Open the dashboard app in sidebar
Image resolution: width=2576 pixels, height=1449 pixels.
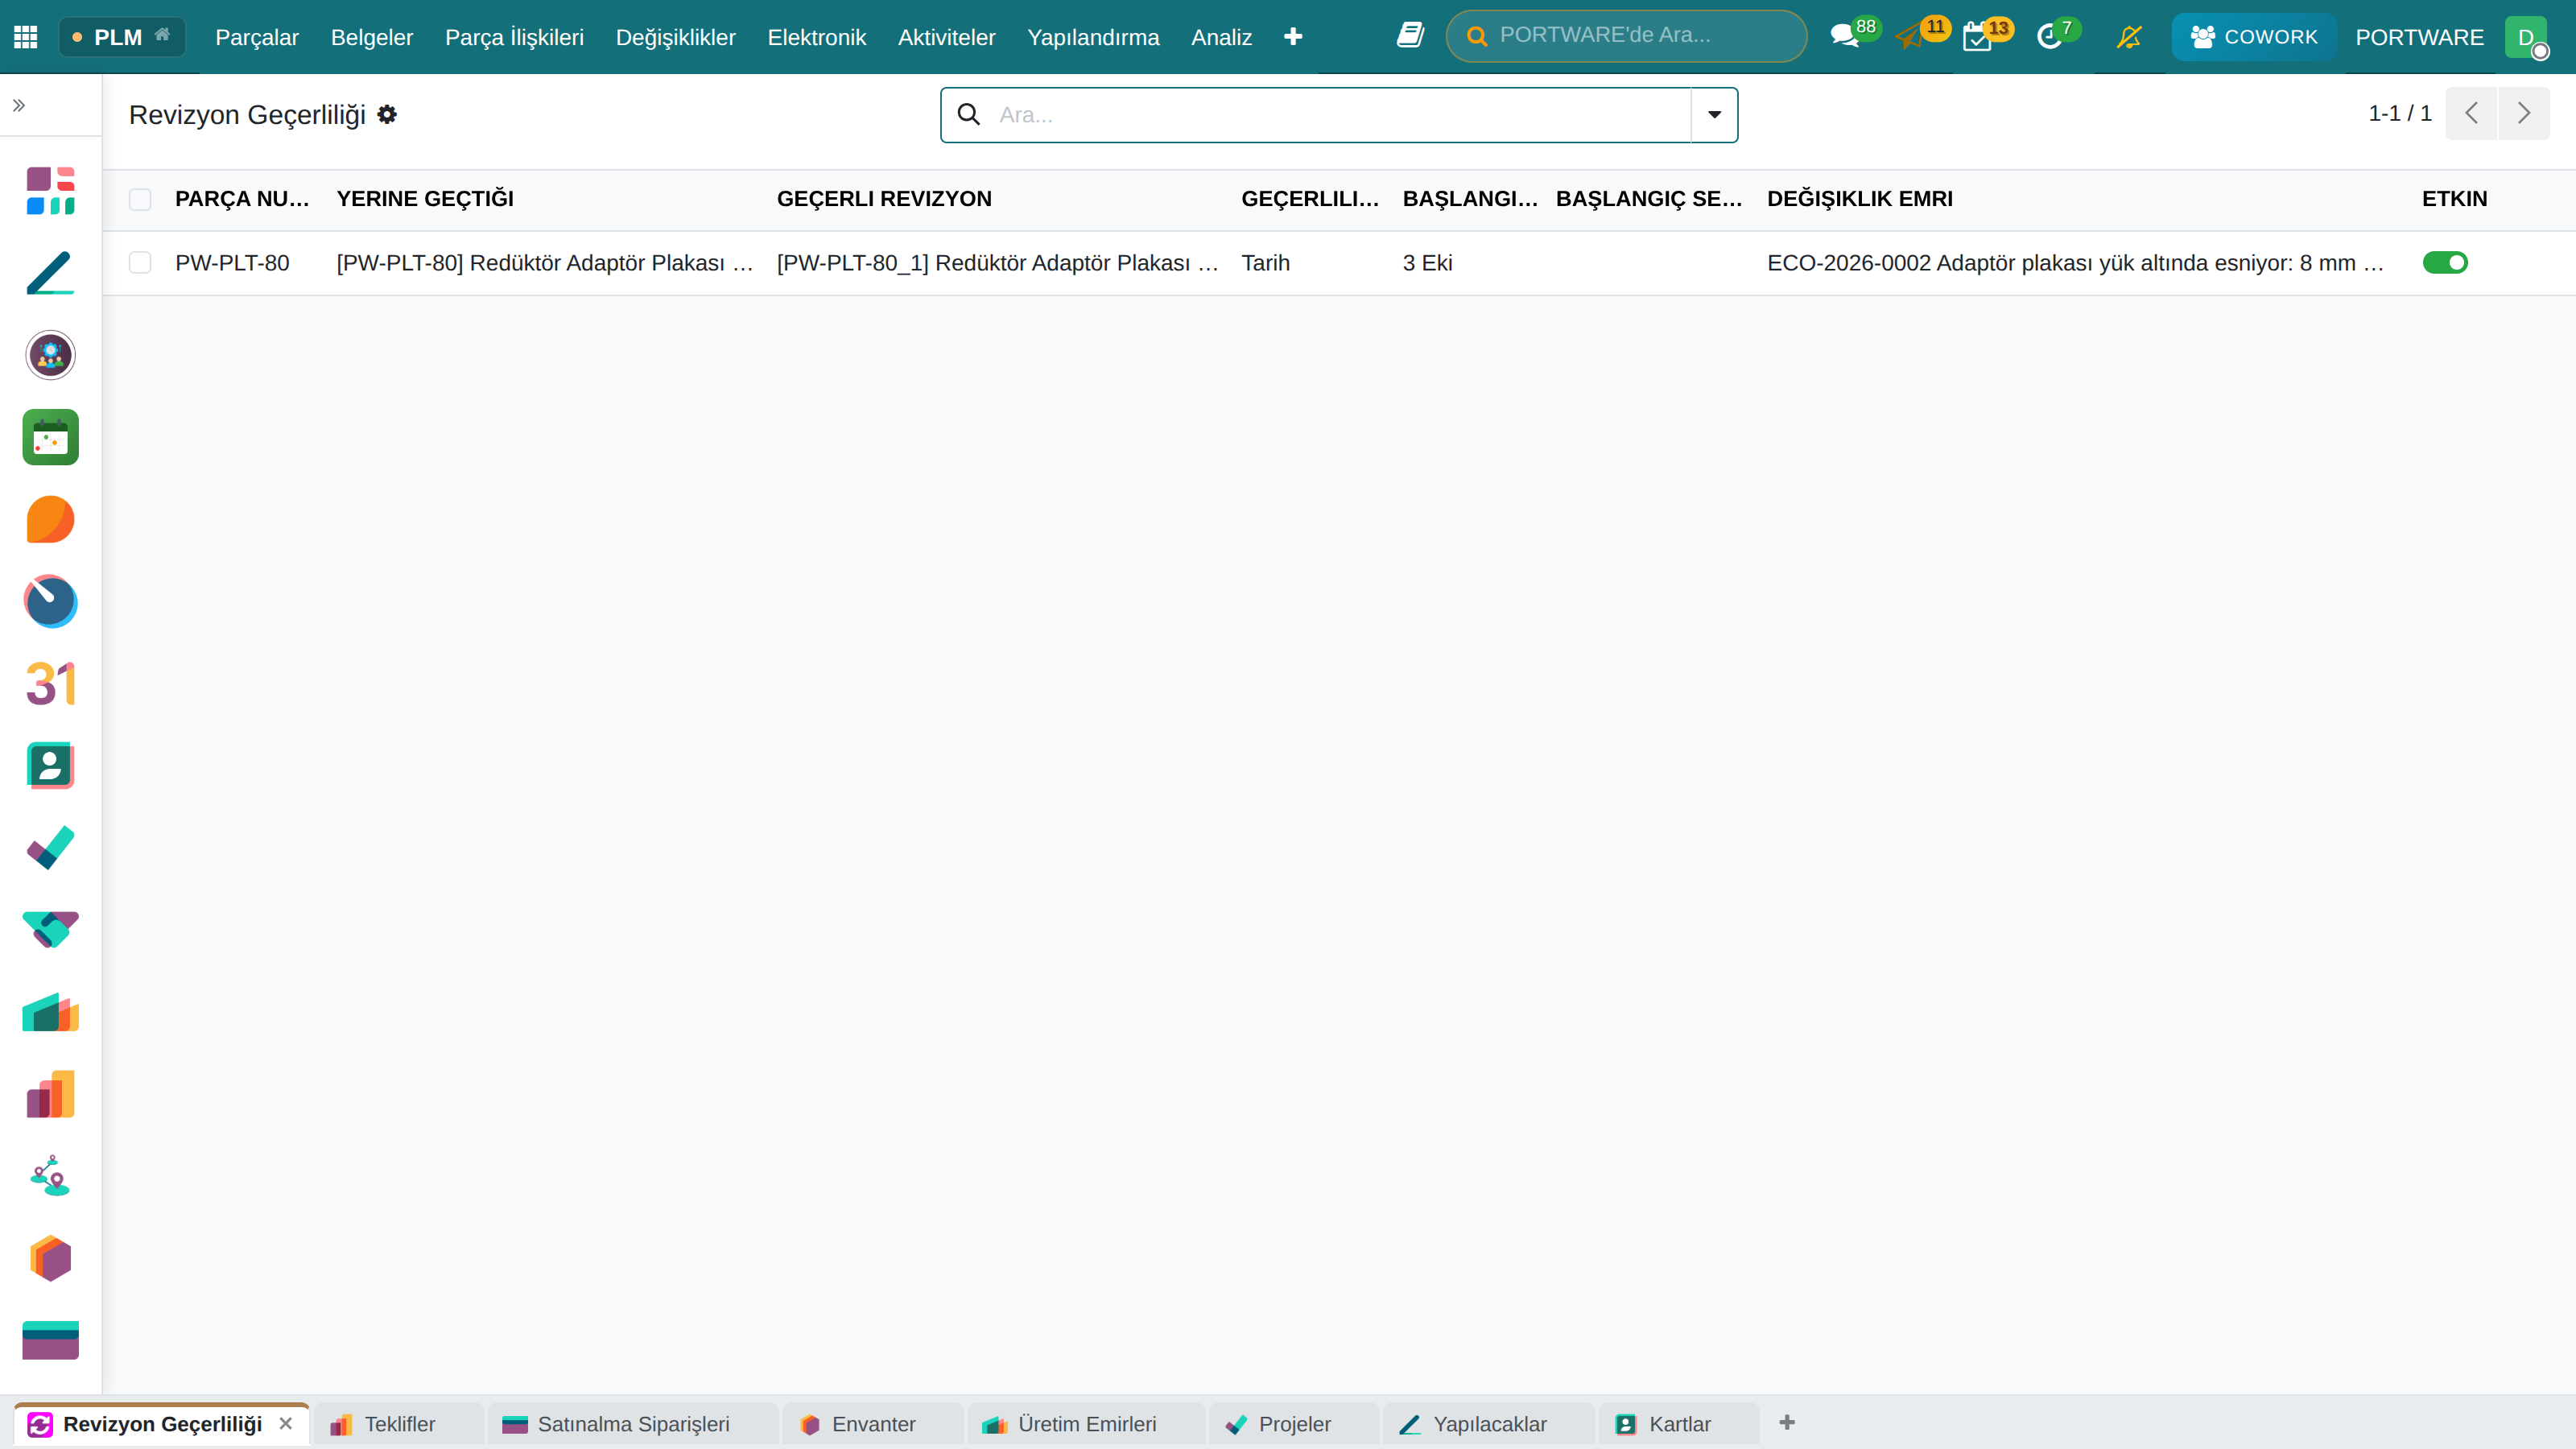[51, 191]
